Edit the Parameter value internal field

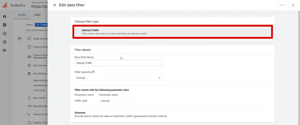[117, 101]
